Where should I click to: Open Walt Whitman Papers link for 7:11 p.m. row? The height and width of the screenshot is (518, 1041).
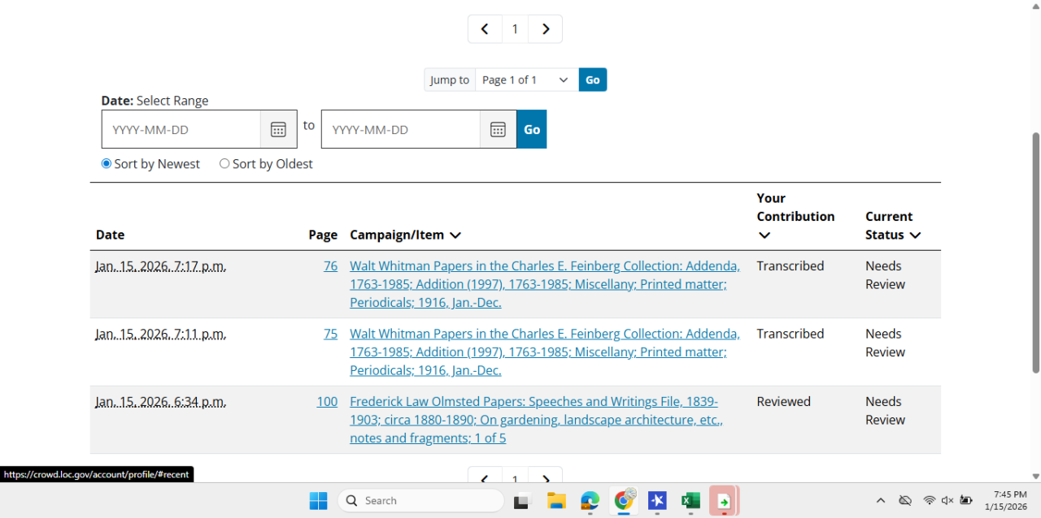[x=545, y=352]
